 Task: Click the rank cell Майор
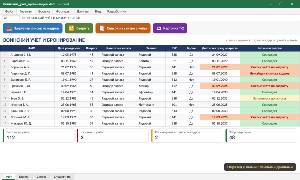tap(151, 86)
